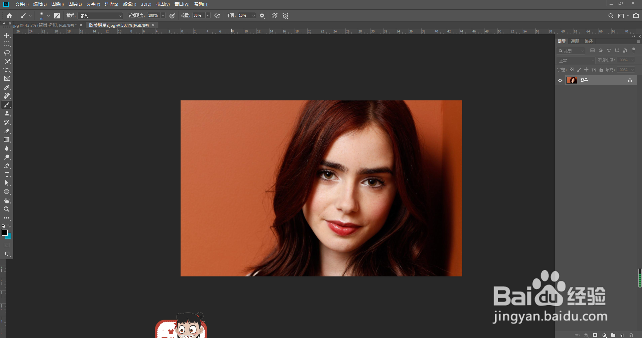
Task: Open the brush tool preset picker arrow
Action: pyautogui.click(x=30, y=16)
